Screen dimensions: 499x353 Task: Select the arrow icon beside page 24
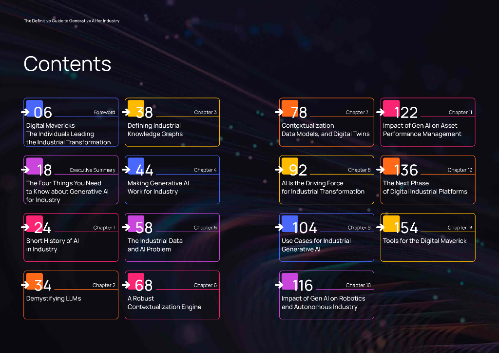coord(25,227)
